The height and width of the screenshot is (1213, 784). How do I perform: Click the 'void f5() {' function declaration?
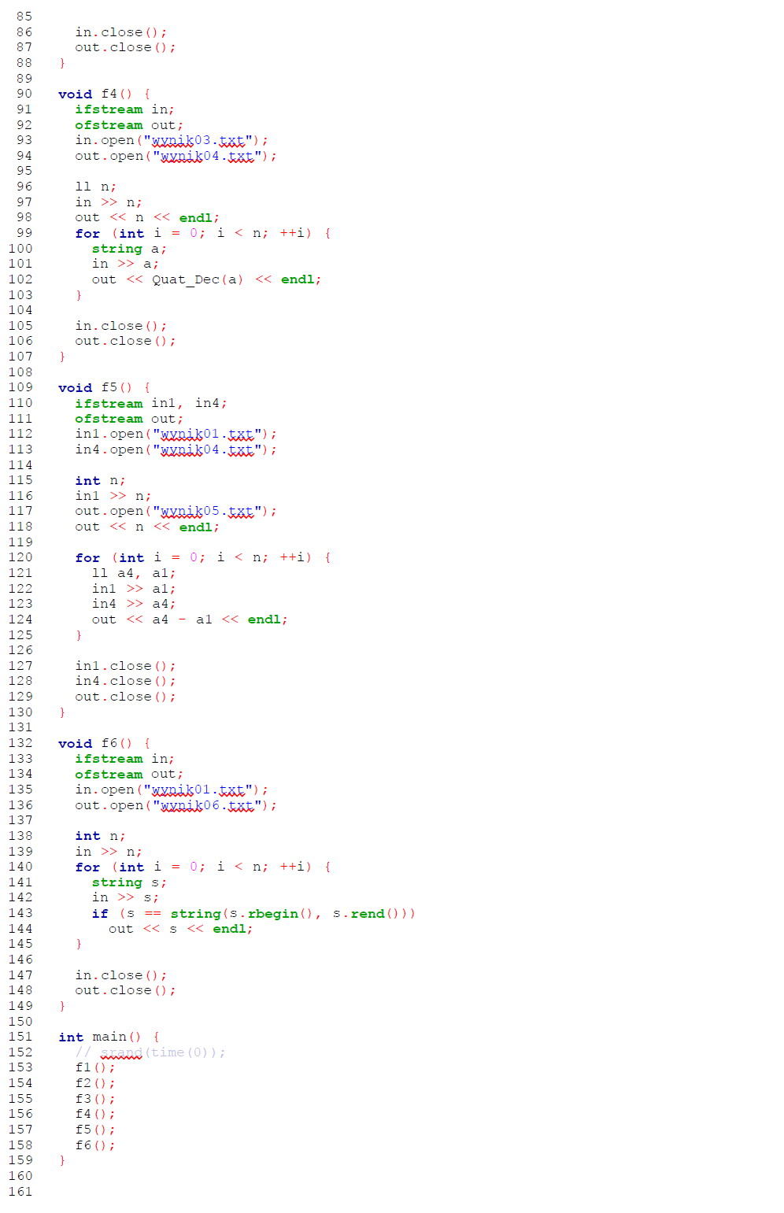pos(104,387)
